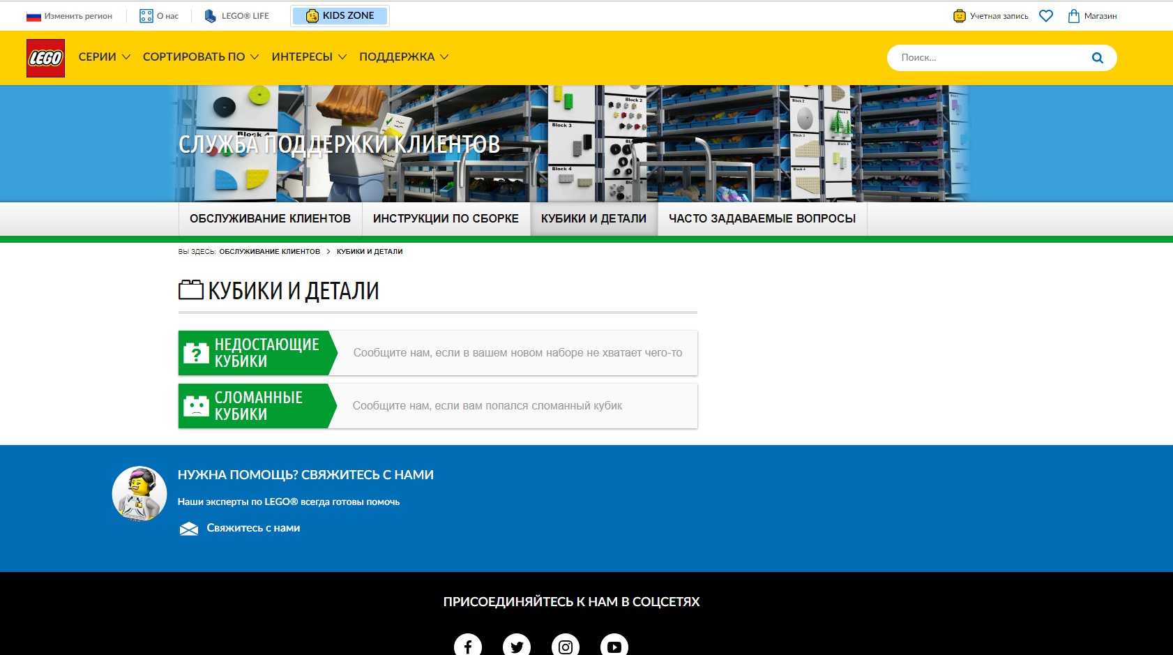Click the Изменить регион link
The image size is (1173, 655).
78,16
